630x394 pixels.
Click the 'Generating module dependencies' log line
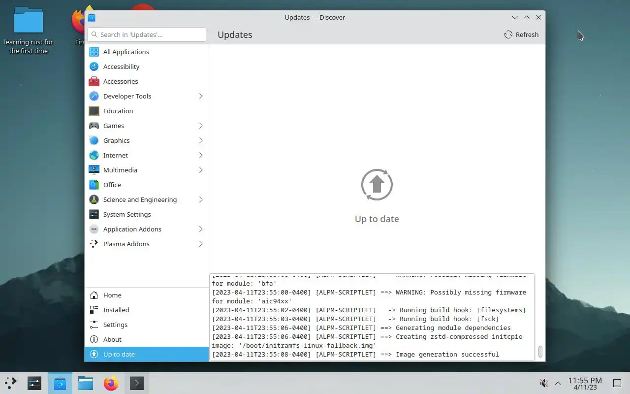(361, 328)
